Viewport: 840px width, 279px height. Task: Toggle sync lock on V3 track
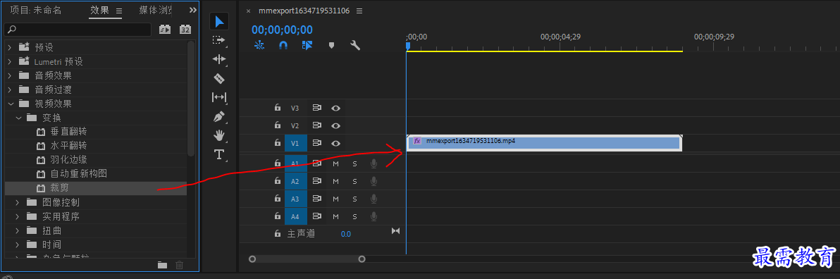click(316, 108)
